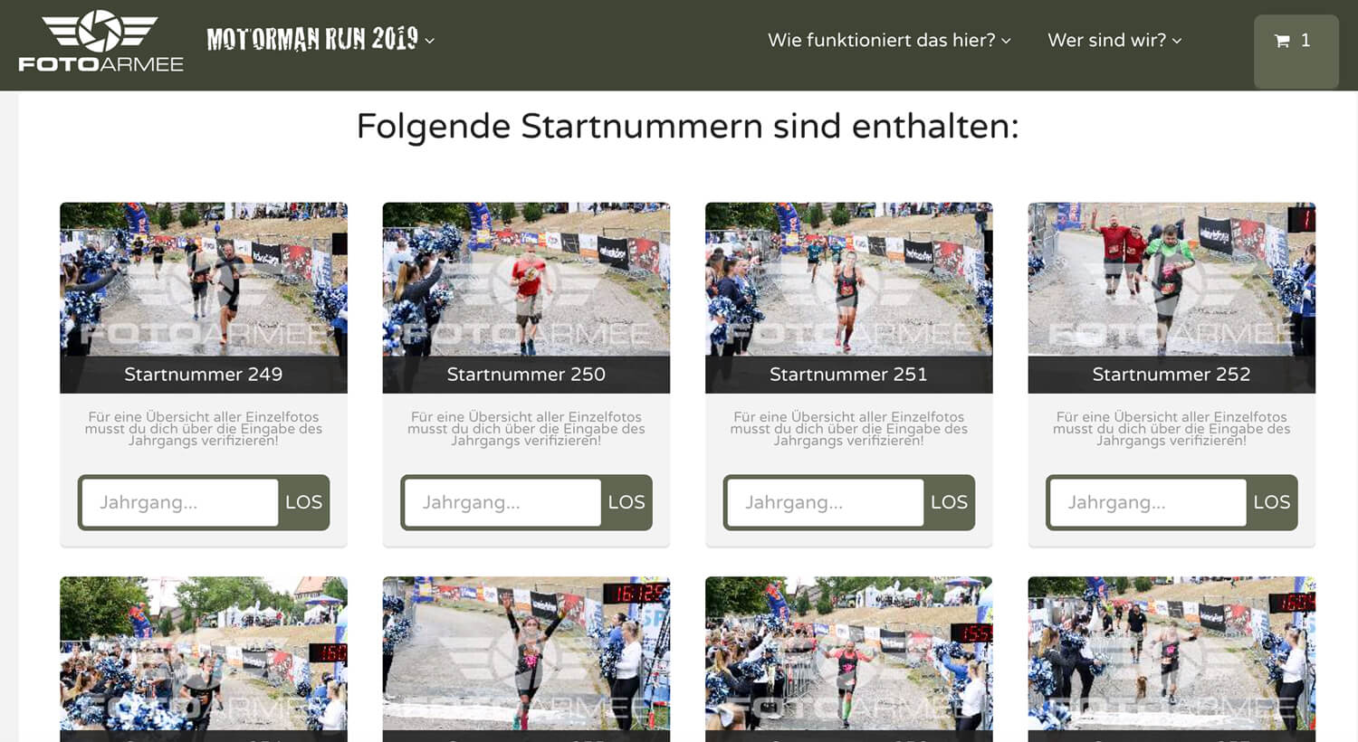The image size is (1358, 742).
Task: Click the Fotoarmee logo
Action: [x=100, y=41]
